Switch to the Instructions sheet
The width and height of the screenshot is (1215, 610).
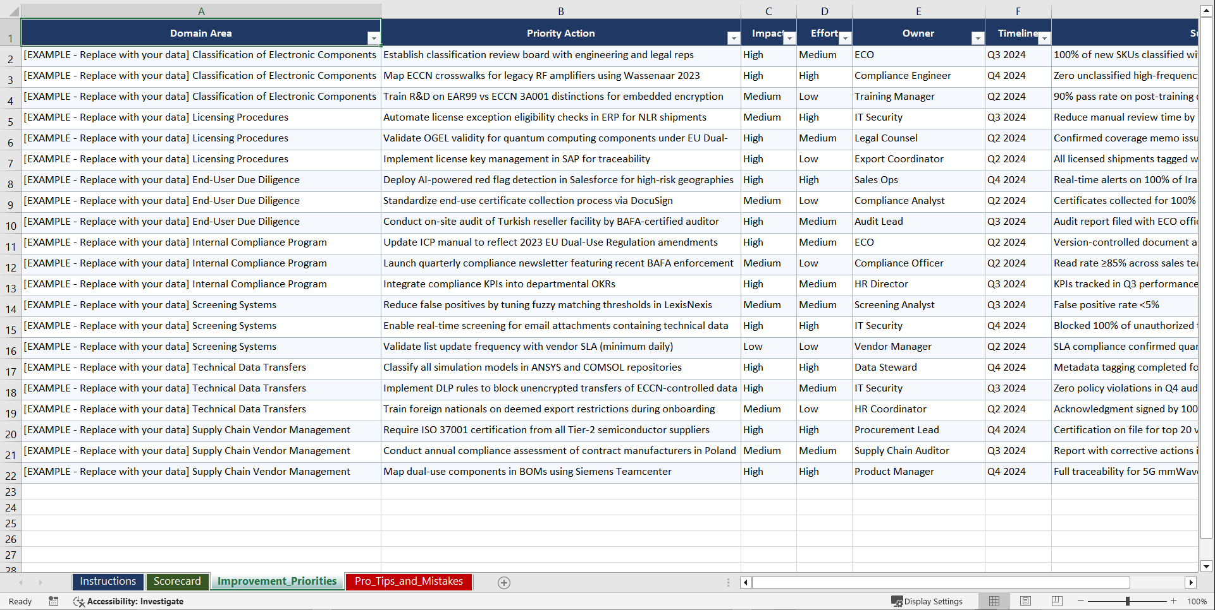pos(108,582)
